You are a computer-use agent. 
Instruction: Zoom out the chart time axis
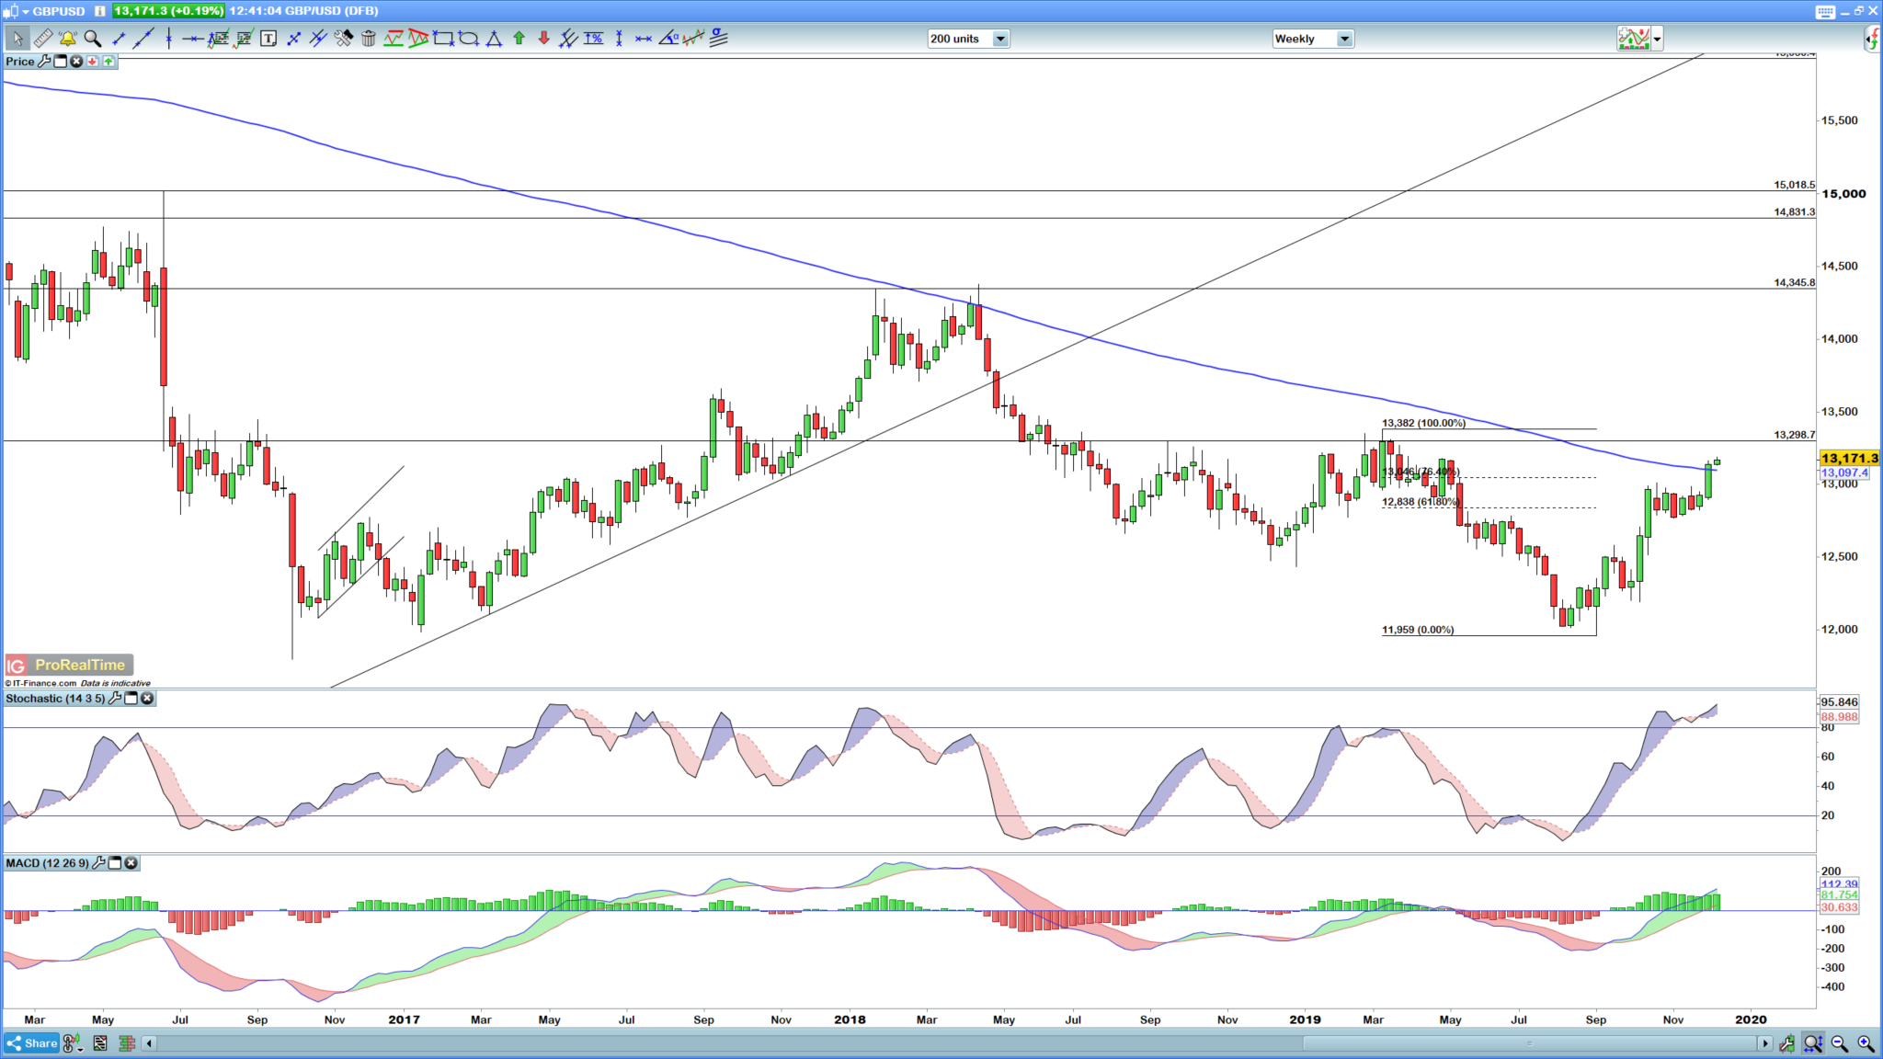[1840, 1043]
